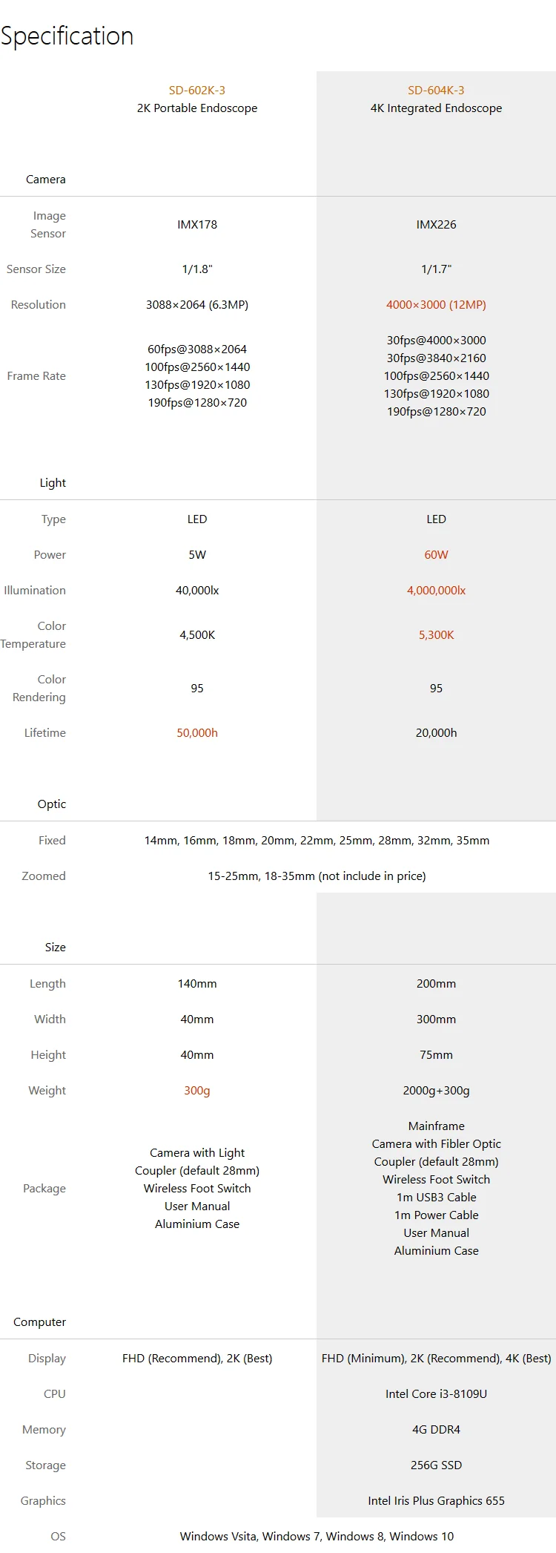Click the highlighted 50,000h lifetime value
556x1553 pixels.
[197, 733]
